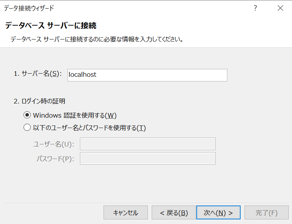
Task: Cancel the wizard with キャンセル
Action: 125,212
